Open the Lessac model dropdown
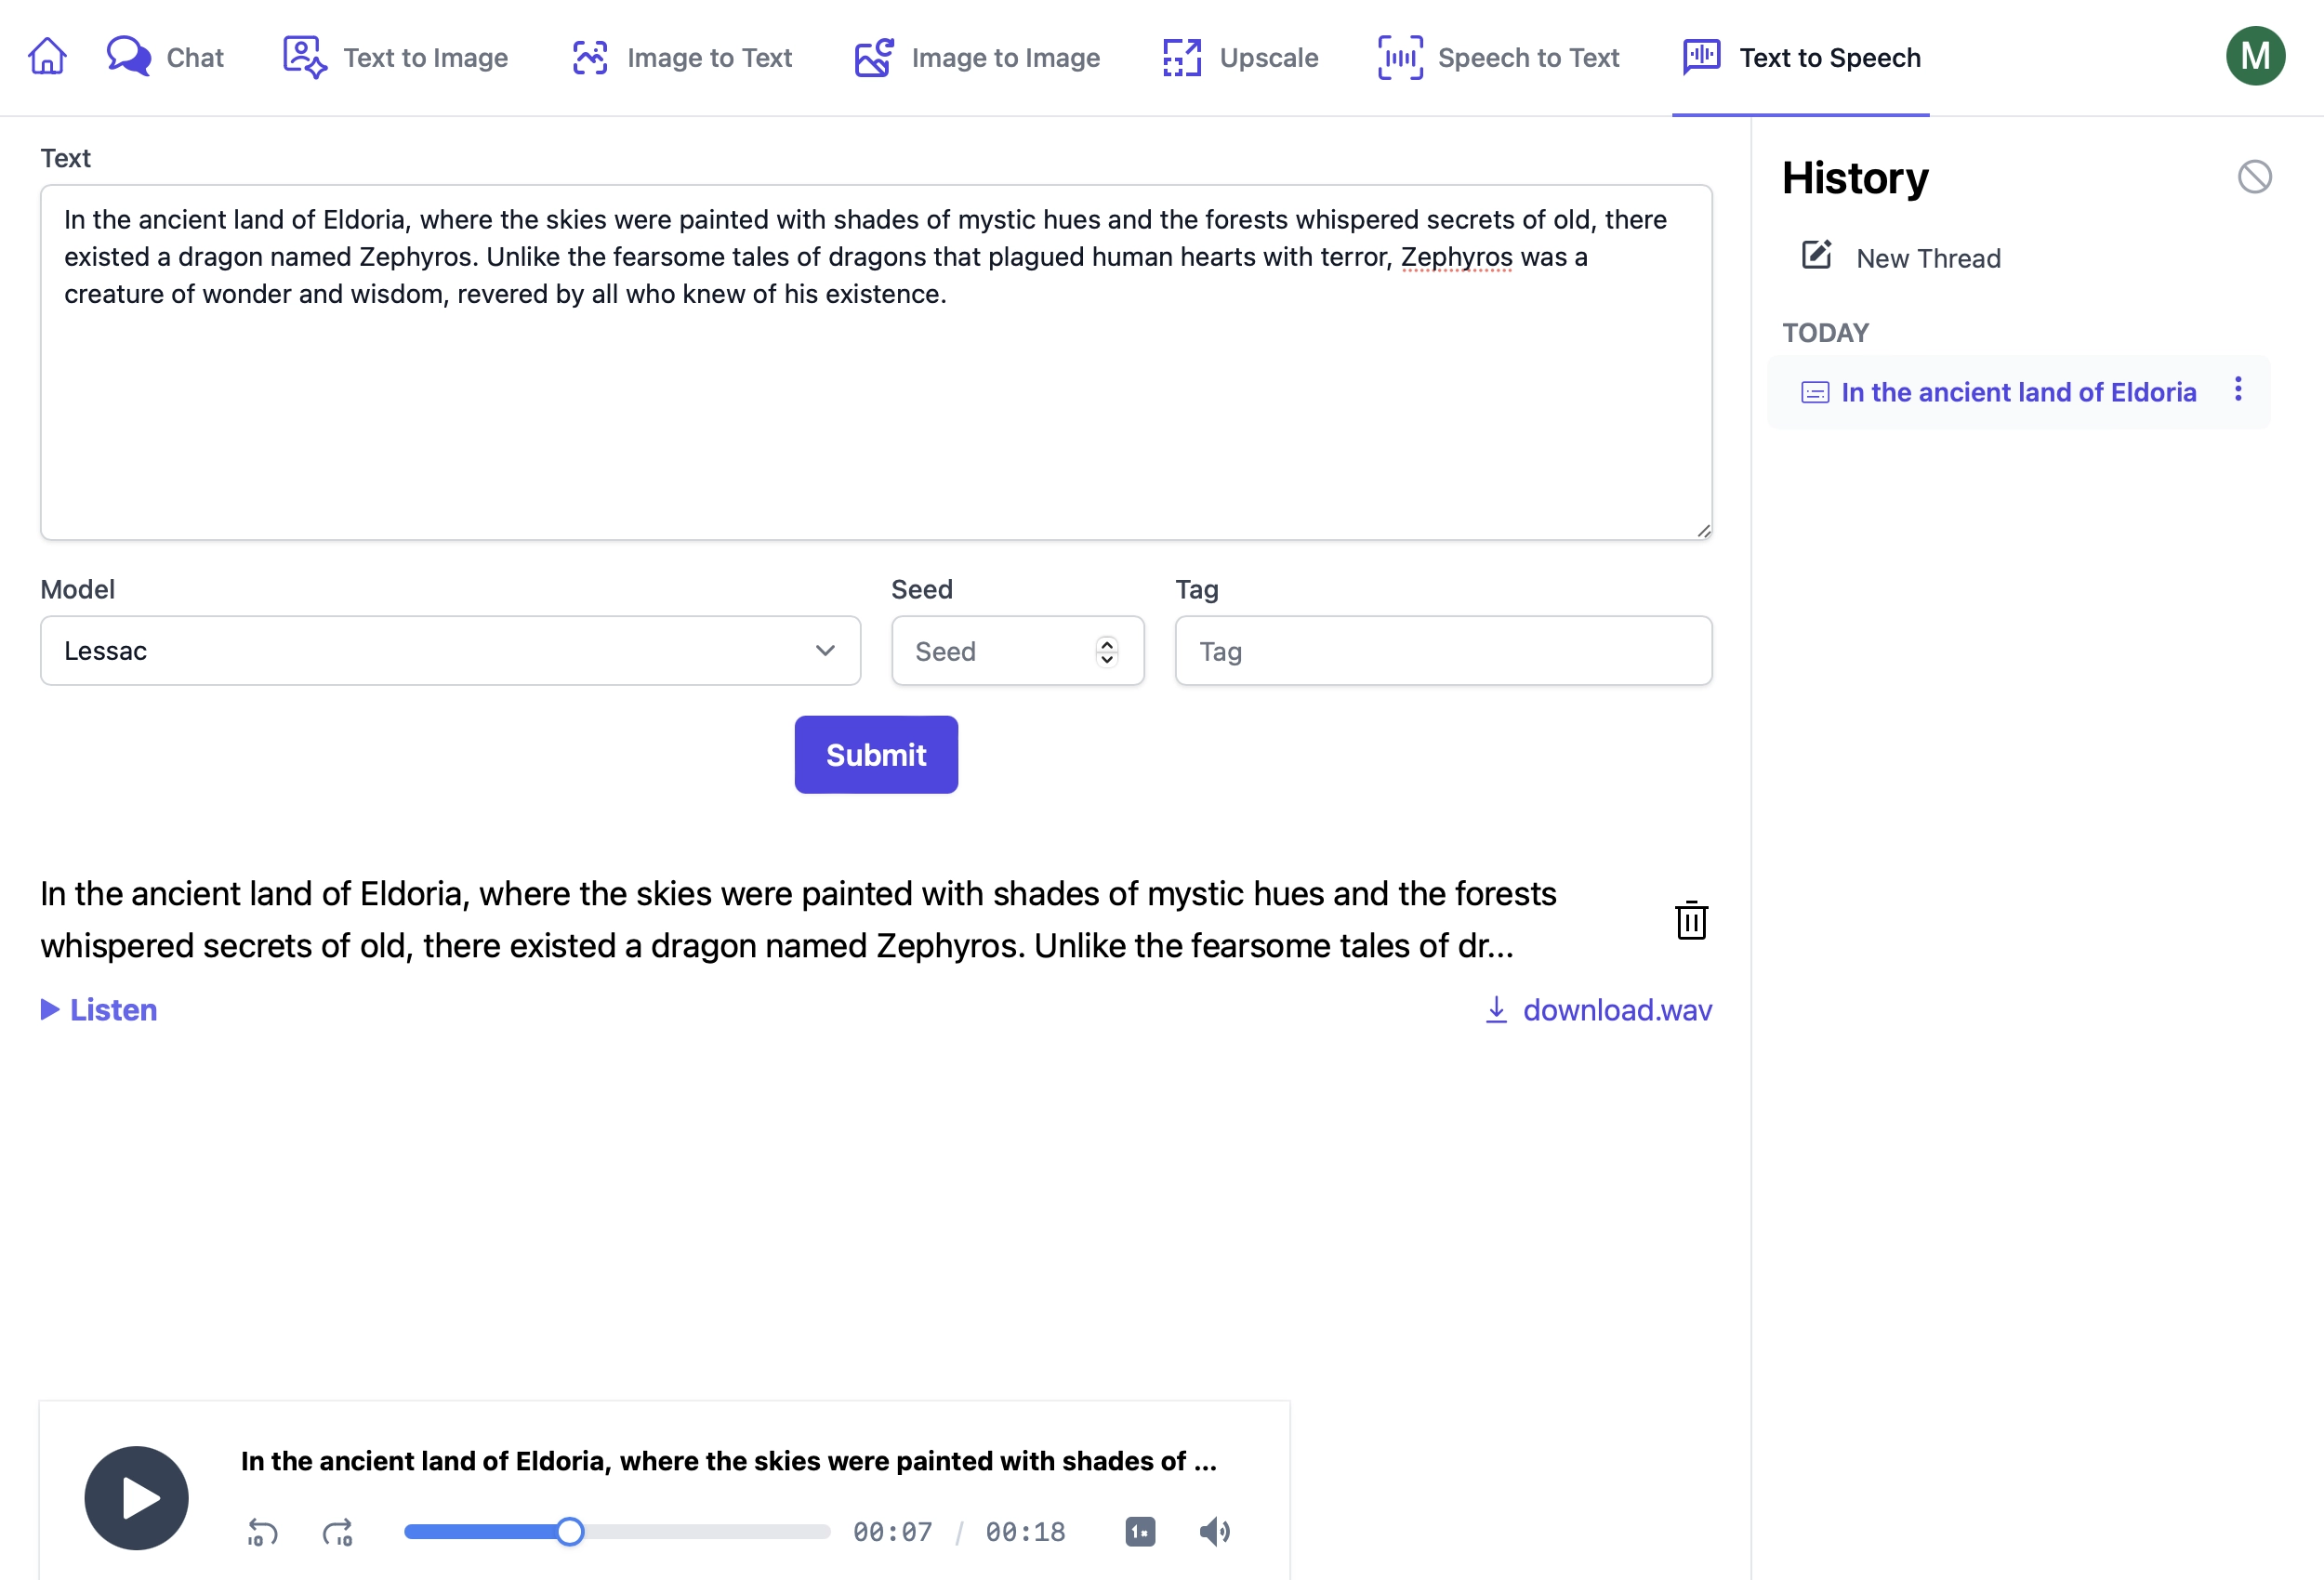Viewport: 2324px width, 1580px height. click(x=450, y=651)
